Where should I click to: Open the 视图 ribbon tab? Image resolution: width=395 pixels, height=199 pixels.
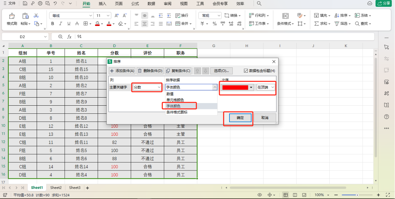[184, 4]
